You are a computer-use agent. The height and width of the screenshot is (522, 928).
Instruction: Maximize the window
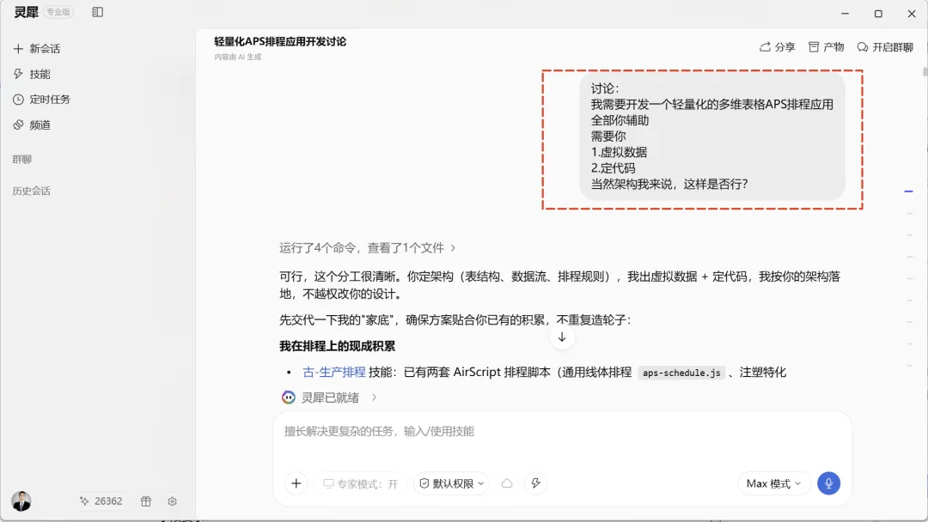pos(878,13)
